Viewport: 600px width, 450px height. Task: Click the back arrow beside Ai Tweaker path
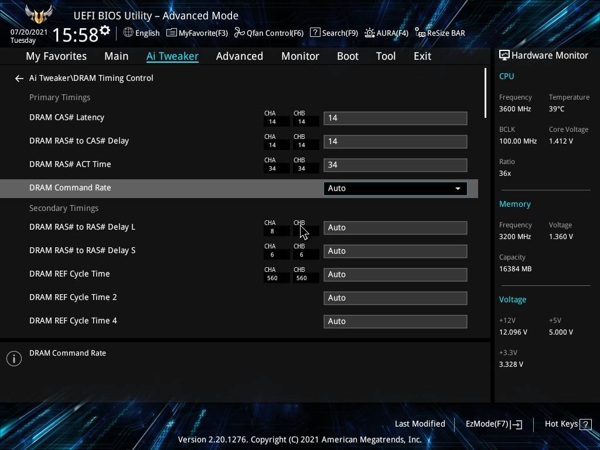[x=19, y=78]
